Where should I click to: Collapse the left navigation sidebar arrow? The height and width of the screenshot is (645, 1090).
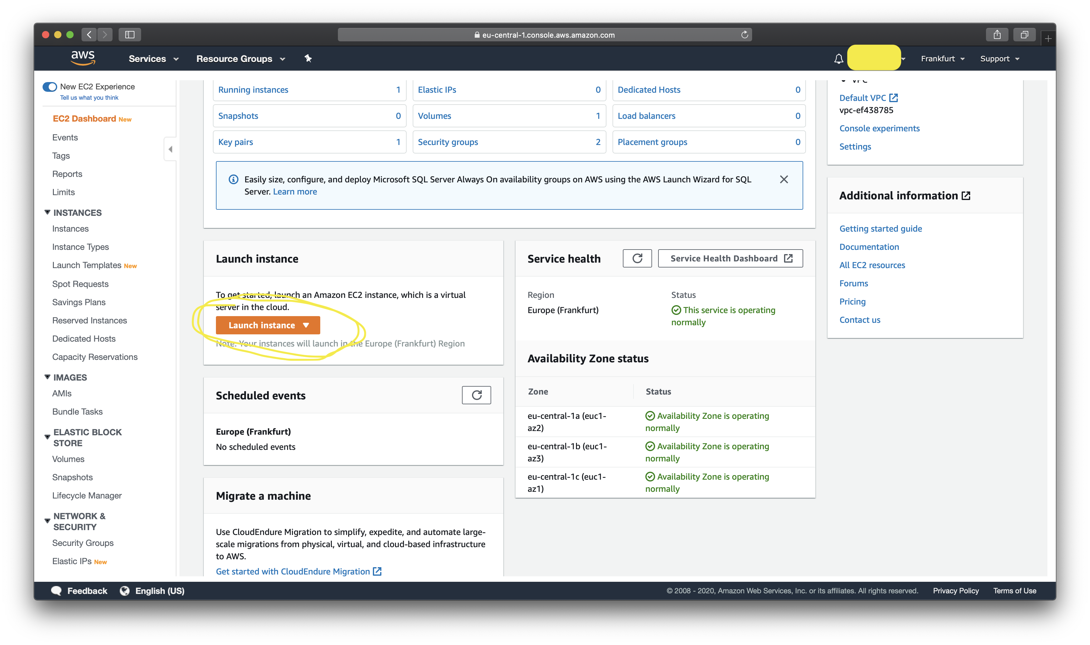tap(170, 149)
